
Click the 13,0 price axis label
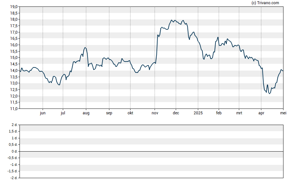coord(14,83)
